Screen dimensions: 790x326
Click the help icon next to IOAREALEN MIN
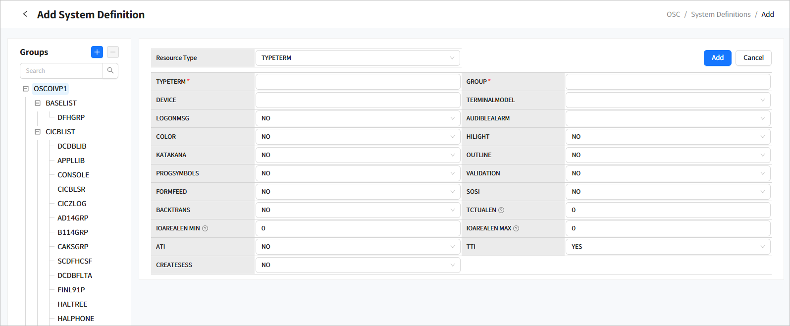click(205, 228)
